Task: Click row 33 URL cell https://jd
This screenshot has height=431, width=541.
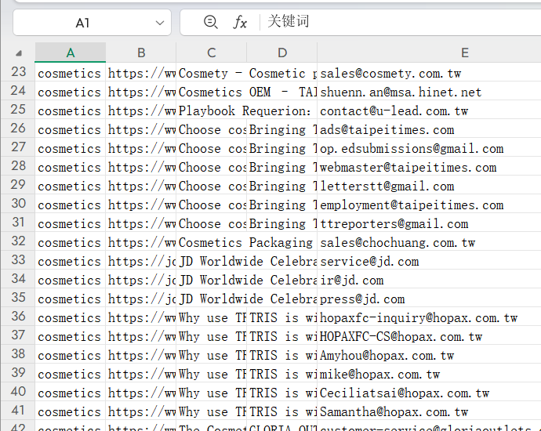Action: coord(141,261)
